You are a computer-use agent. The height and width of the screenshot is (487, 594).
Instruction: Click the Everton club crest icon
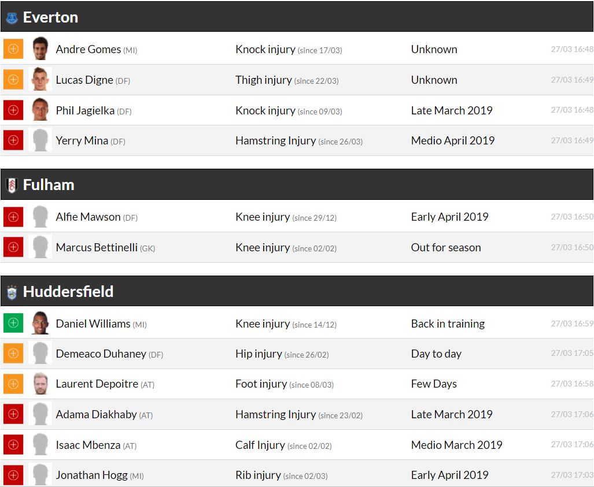(x=12, y=18)
